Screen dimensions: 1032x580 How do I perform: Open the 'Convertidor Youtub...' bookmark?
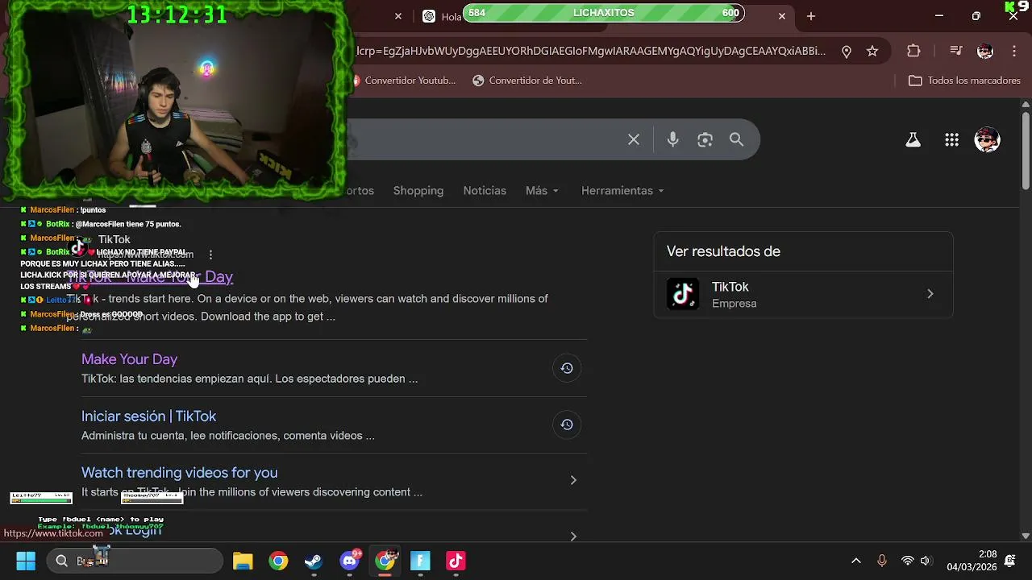tap(404, 81)
